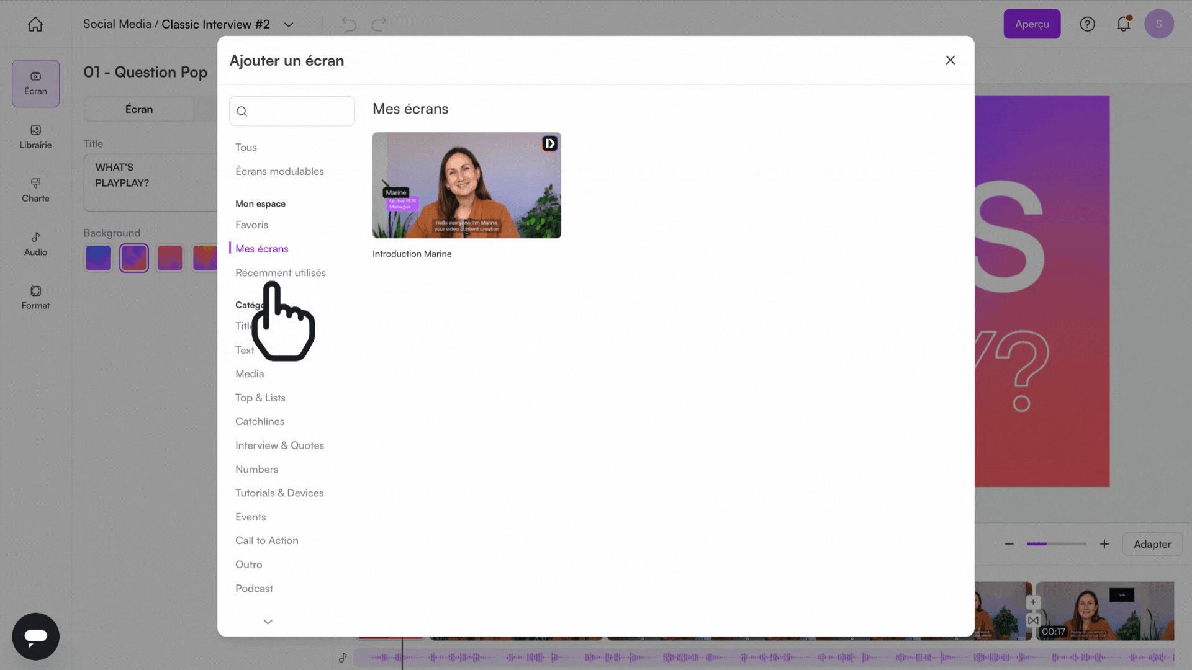Select the Mes écrans category
1192x670 pixels.
(261, 248)
